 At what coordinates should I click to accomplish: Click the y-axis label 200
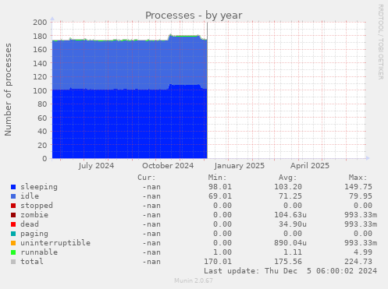(40, 22)
